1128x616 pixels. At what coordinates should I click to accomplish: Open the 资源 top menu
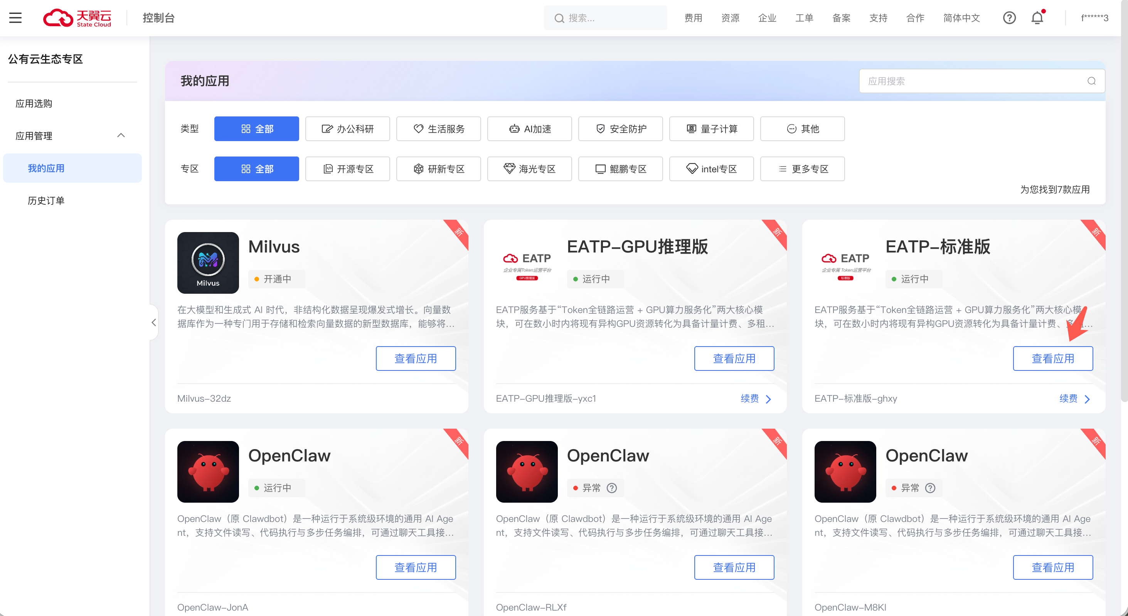click(x=731, y=18)
